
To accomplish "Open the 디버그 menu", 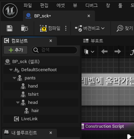I will pyautogui.click(x=92, y=5).
